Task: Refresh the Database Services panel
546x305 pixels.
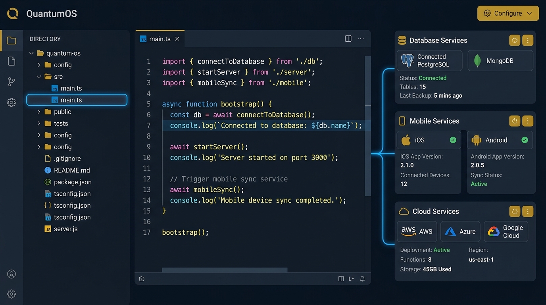Action: click(x=515, y=40)
